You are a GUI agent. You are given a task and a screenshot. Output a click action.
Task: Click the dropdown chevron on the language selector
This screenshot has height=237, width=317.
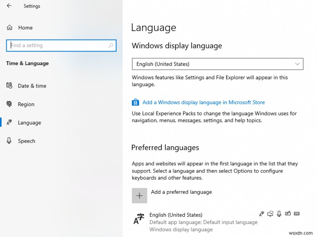[298, 64]
